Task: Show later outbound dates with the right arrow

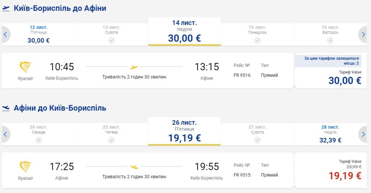Action: (x=363, y=35)
